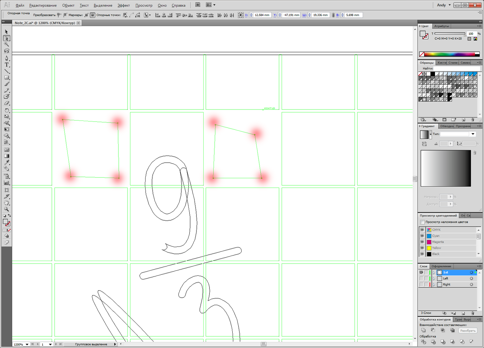This screenshot has height=348, width=484.
Task: Choose the Rectangle tool
Action: click(6, 78)
